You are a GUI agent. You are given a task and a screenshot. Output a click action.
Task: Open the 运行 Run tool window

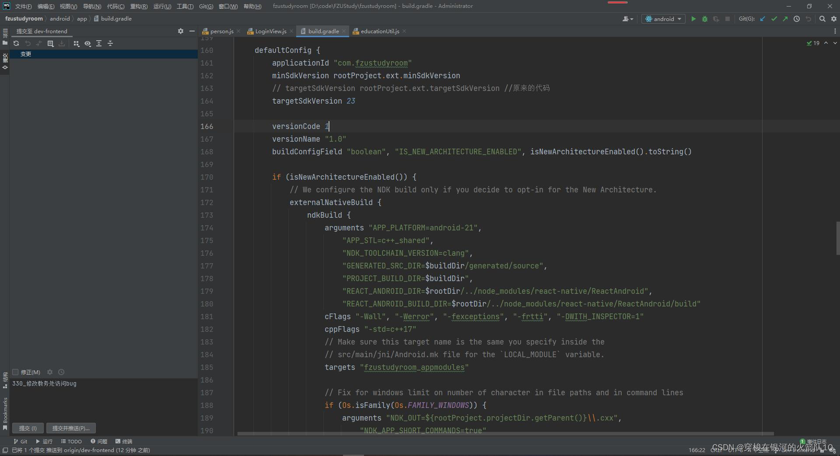[x=44, y=441]
